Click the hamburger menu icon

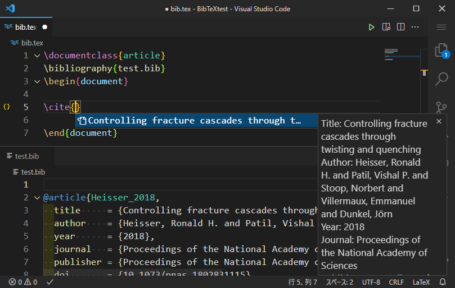tap(442, 27)
